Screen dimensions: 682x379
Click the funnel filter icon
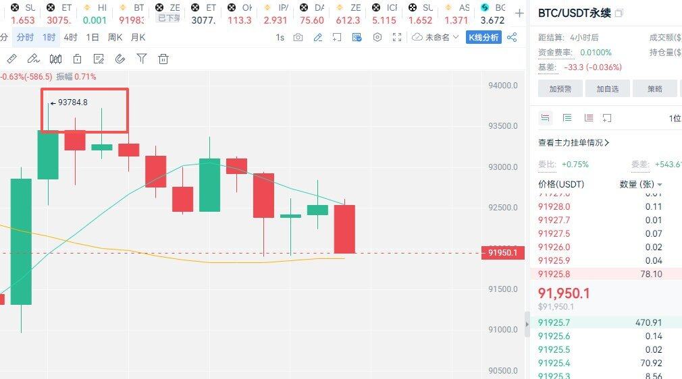pyautogui.click(x=142, y=59)
